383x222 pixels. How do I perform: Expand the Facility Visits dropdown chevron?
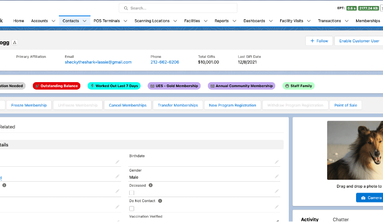pos(309,21)
